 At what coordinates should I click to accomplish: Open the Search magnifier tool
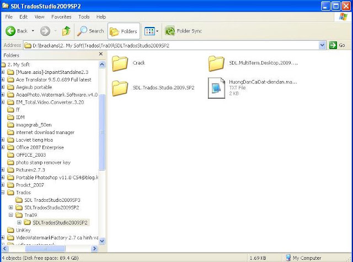tap(90, 31)
